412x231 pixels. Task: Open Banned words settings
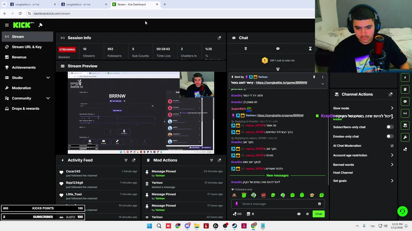coord(363,165)
